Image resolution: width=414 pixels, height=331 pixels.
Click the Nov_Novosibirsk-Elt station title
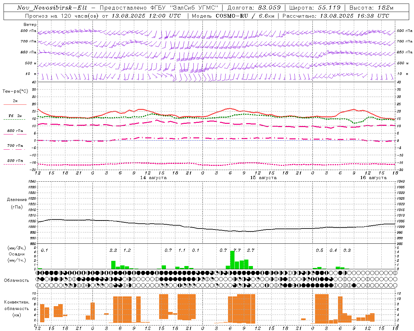tap(52, 8)
